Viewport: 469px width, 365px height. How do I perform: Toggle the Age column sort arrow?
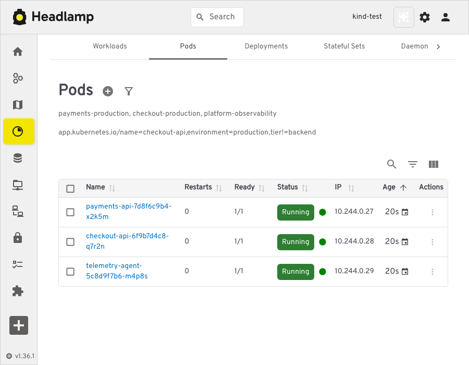point(403,188)
